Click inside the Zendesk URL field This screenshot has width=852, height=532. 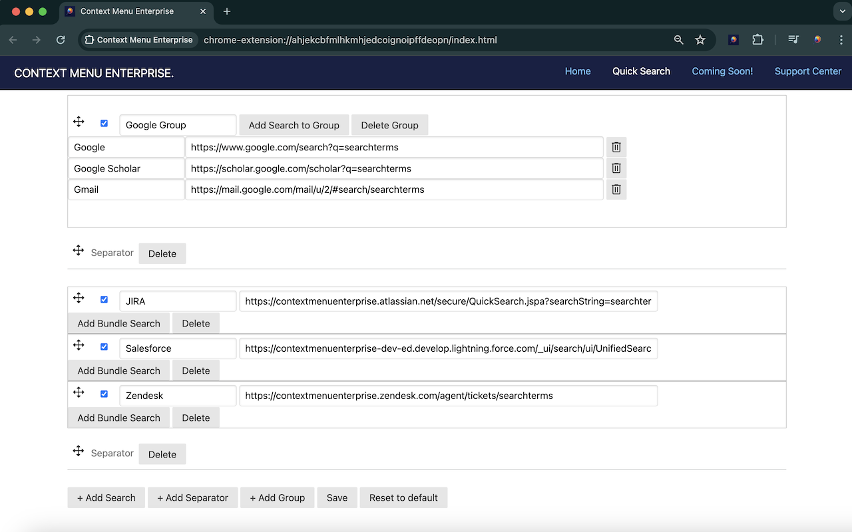tap(449, 396)
